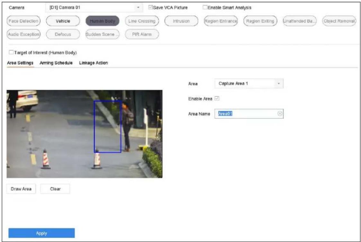Pick the Intrusion event type

[x=181, y=21]
